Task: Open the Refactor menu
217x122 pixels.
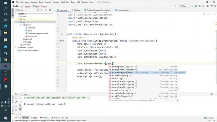Action: click(x=56, y=2)
